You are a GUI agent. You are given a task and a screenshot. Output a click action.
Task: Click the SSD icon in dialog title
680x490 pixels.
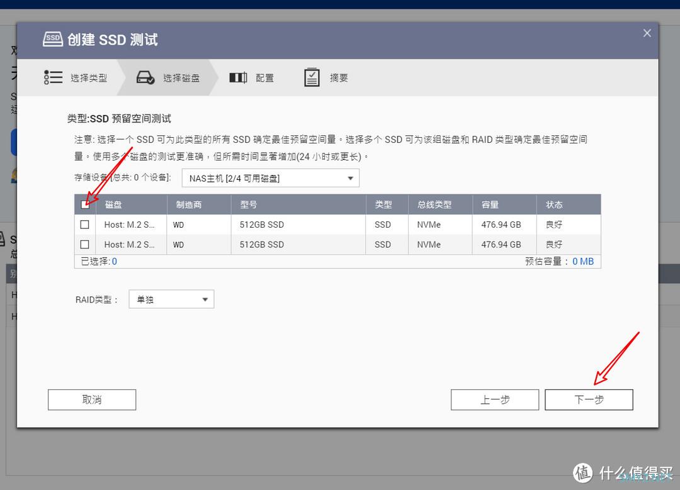[53, 39]
